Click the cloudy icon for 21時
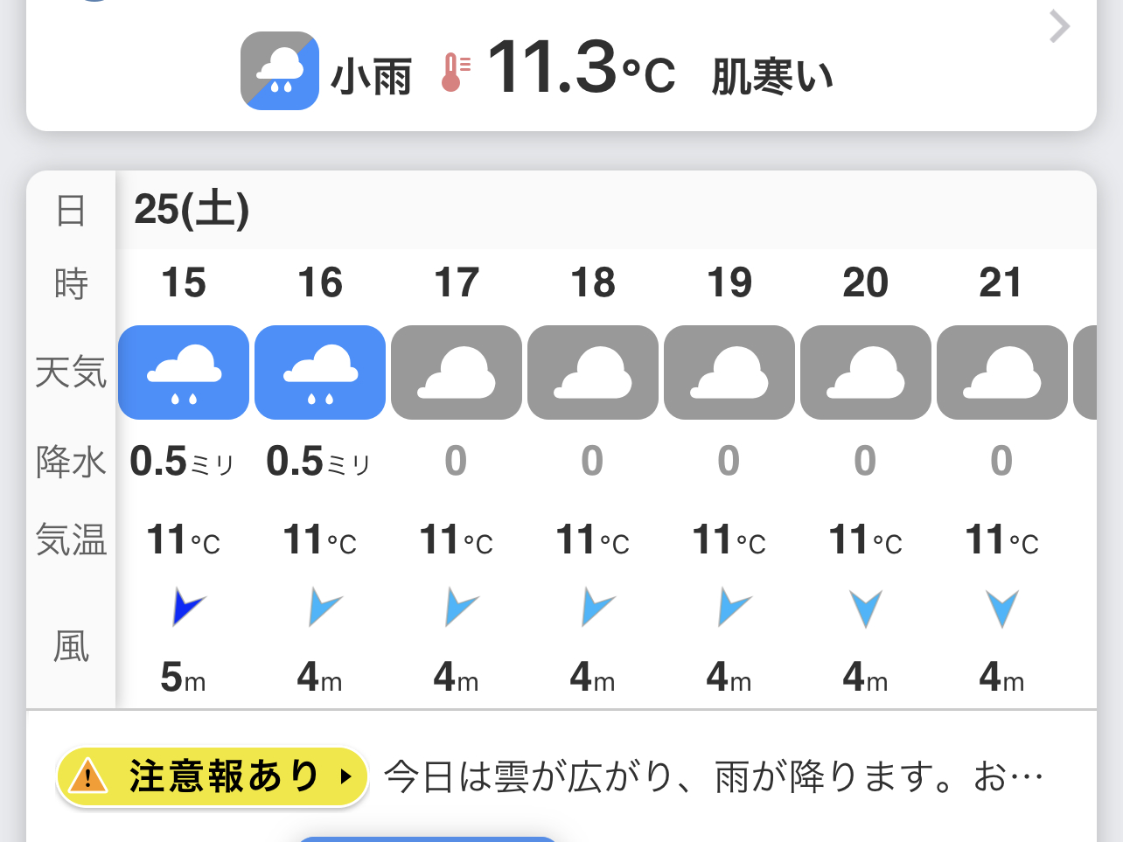 pos(1002,372)
